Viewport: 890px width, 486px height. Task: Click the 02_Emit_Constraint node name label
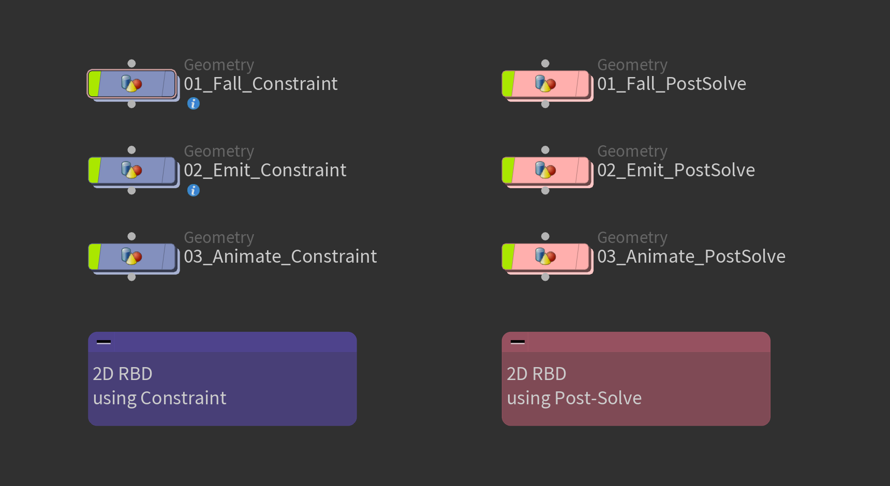tap(265, 170)
